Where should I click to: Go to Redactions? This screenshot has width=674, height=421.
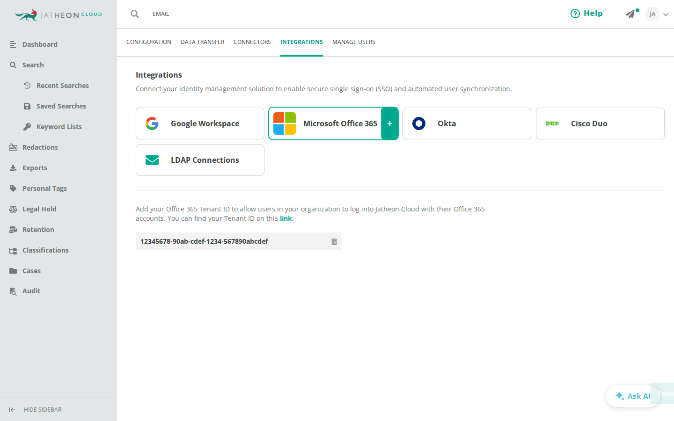tap(40, 147)
